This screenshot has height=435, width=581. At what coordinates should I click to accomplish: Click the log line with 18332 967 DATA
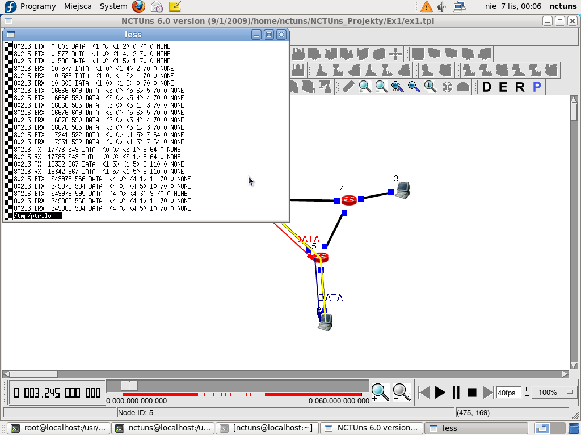coord(99,164)
